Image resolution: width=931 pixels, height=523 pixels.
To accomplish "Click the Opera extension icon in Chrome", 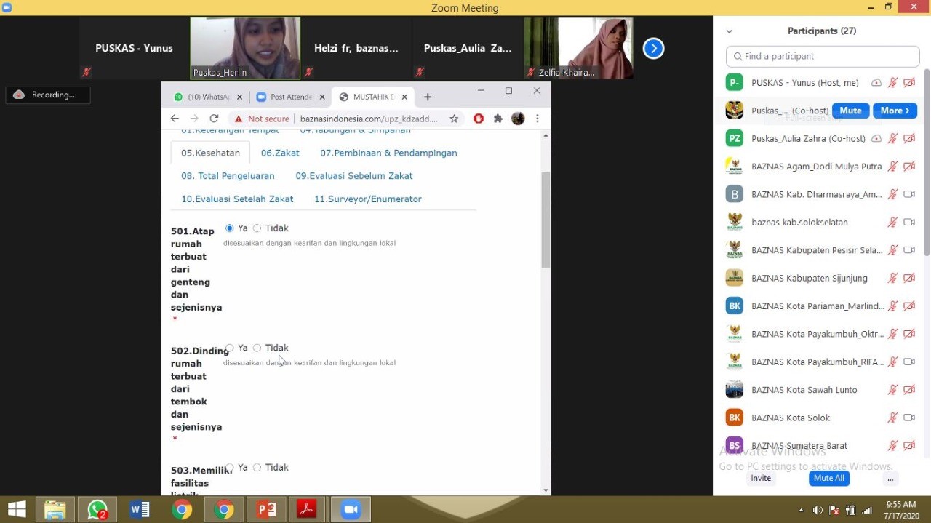I will 479,119.
